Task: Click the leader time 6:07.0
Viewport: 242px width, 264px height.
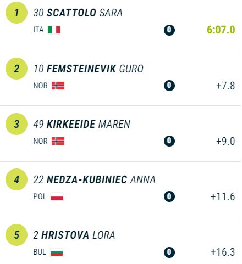Action: [x=221, y=30]
